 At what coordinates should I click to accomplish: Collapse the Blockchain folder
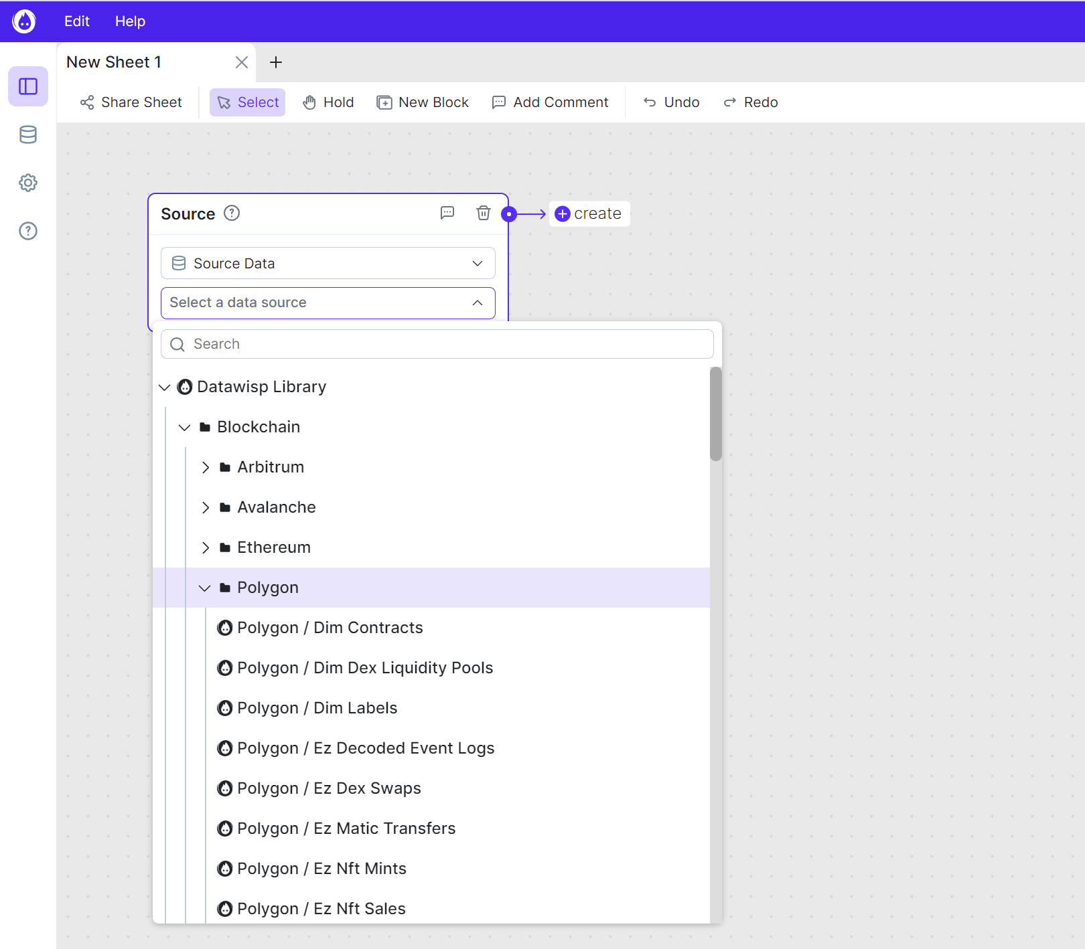(x=185, y=428)
